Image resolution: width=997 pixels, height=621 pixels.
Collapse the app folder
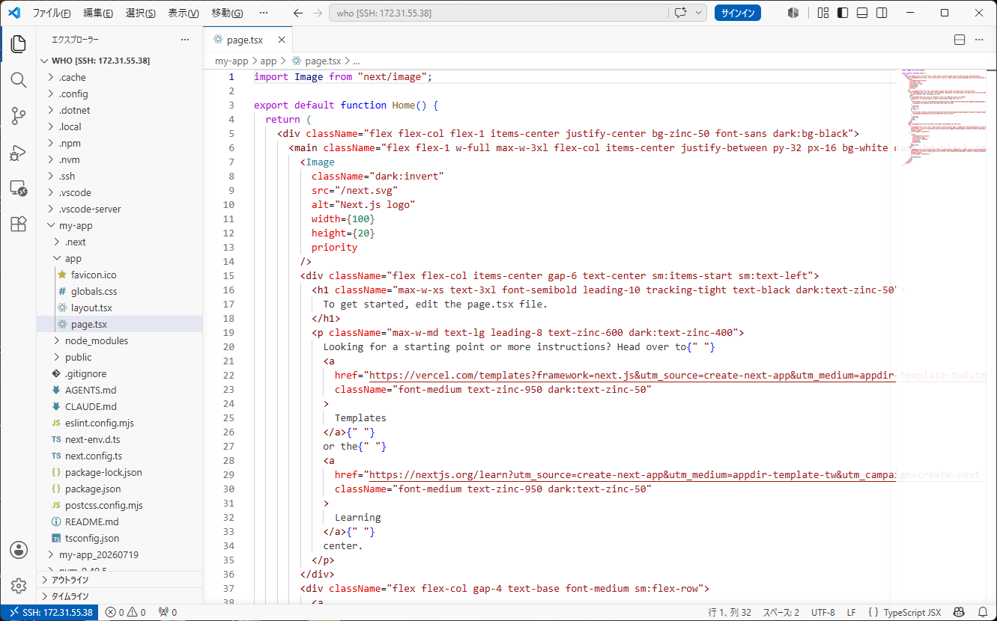(x=120, y=258)
